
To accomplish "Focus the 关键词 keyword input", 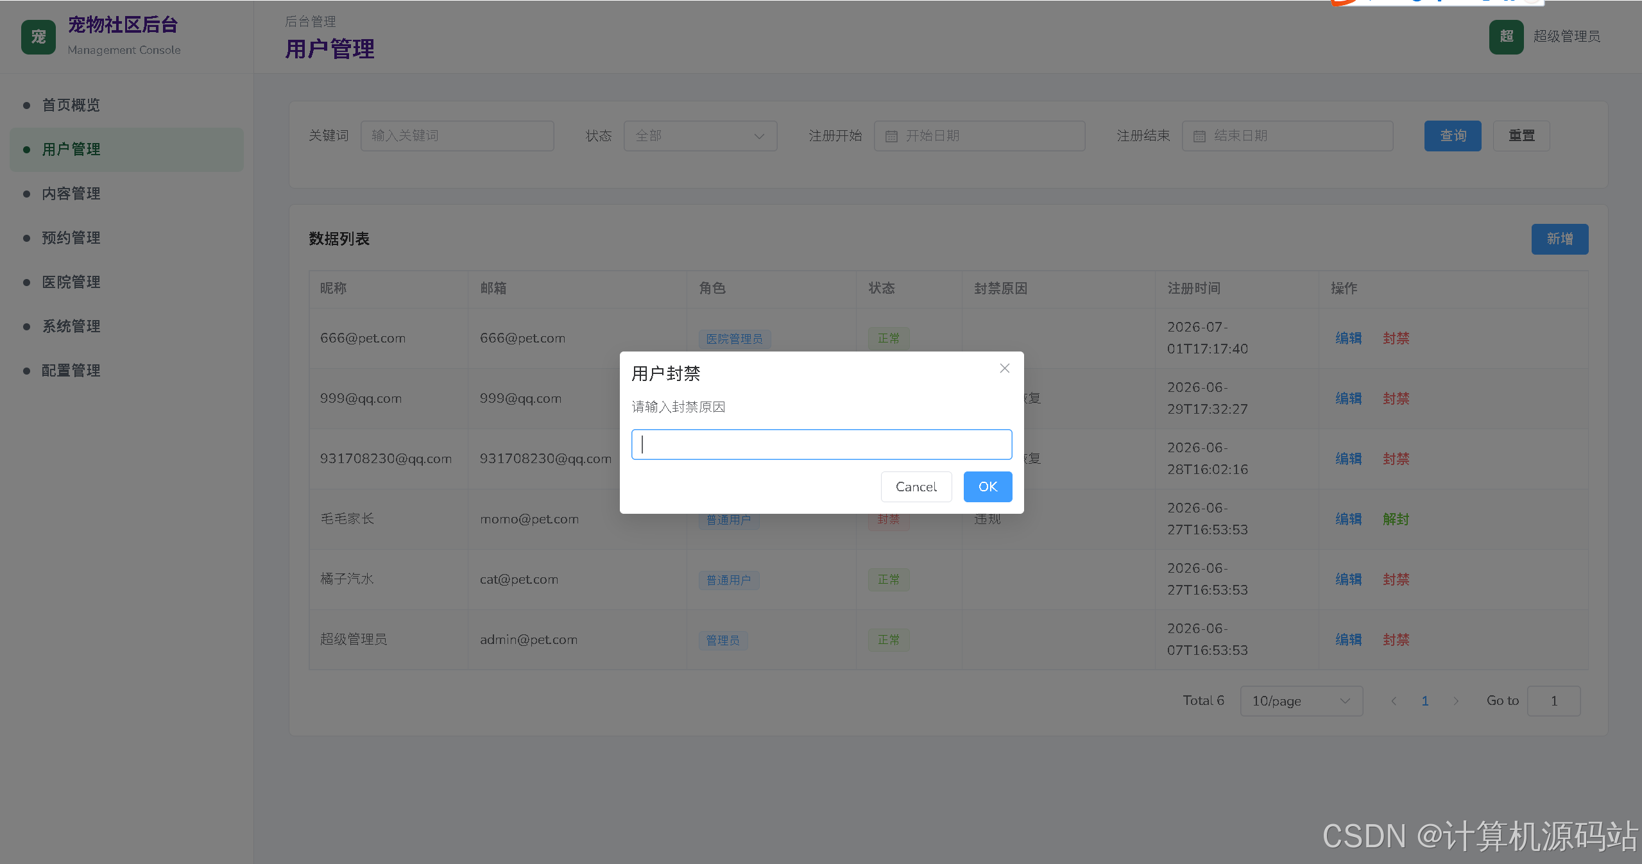I will (x=457, y=136).
